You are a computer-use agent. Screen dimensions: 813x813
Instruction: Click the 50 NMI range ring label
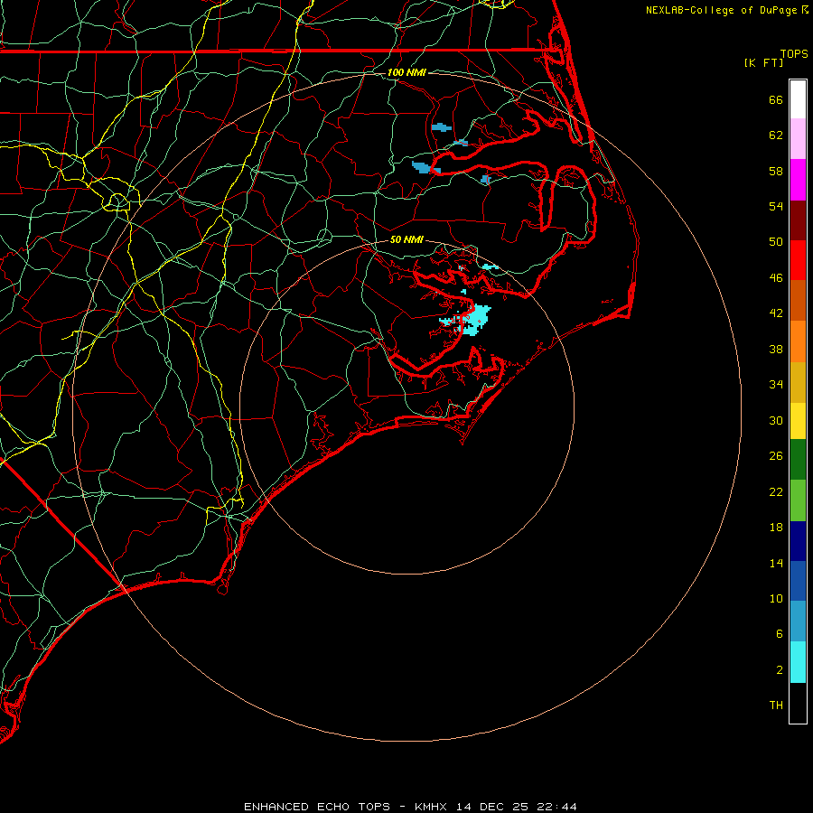point(406,239)
